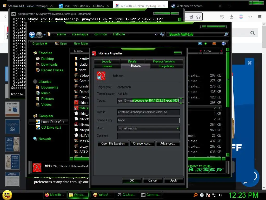The image size is (266, 200).
Task: Click the Disc Shape product thumbnail
Action: click(x=12, y=109)
